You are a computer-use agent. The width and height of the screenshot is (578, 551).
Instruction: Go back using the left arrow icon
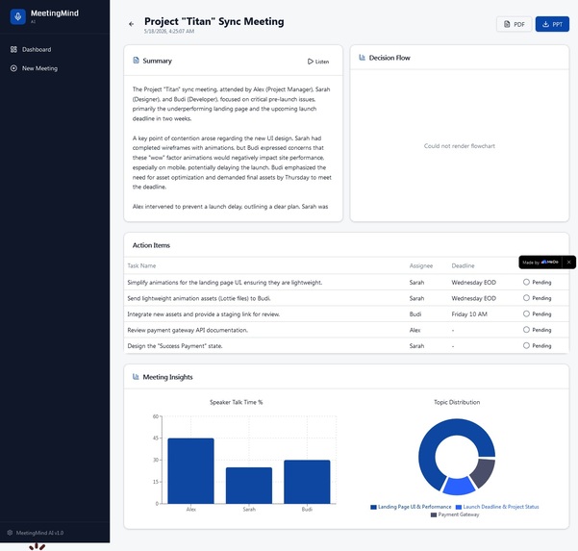pos(131,24)
